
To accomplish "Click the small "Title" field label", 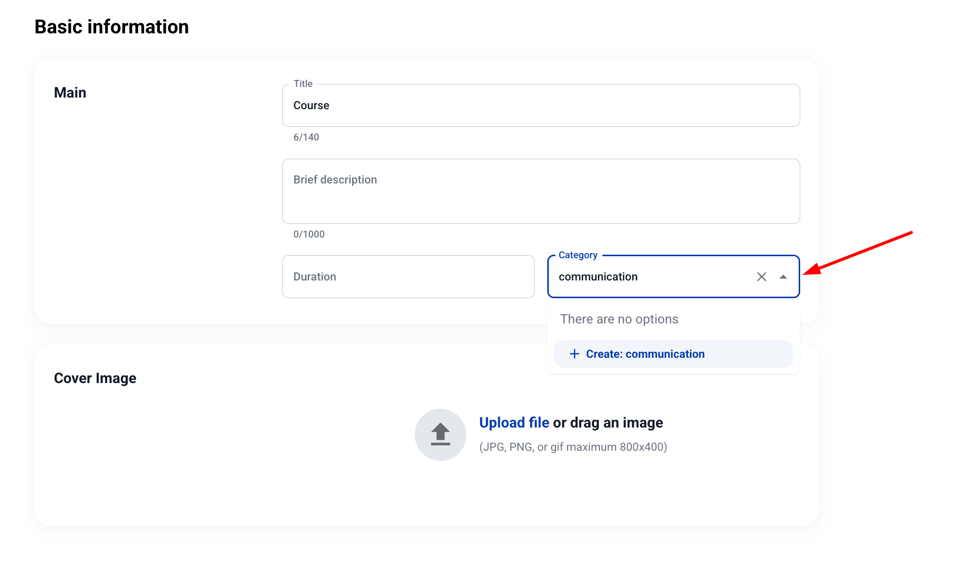I will 303,84.
